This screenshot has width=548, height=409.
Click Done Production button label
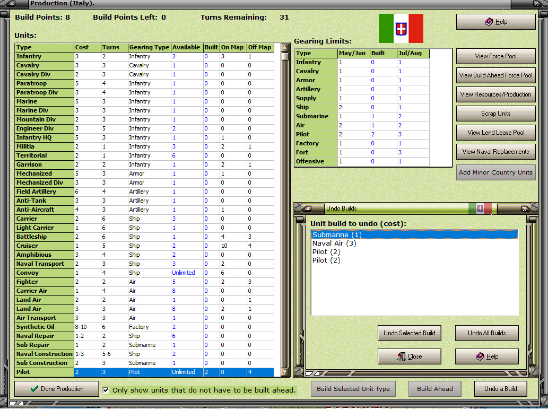click(62, 389)
